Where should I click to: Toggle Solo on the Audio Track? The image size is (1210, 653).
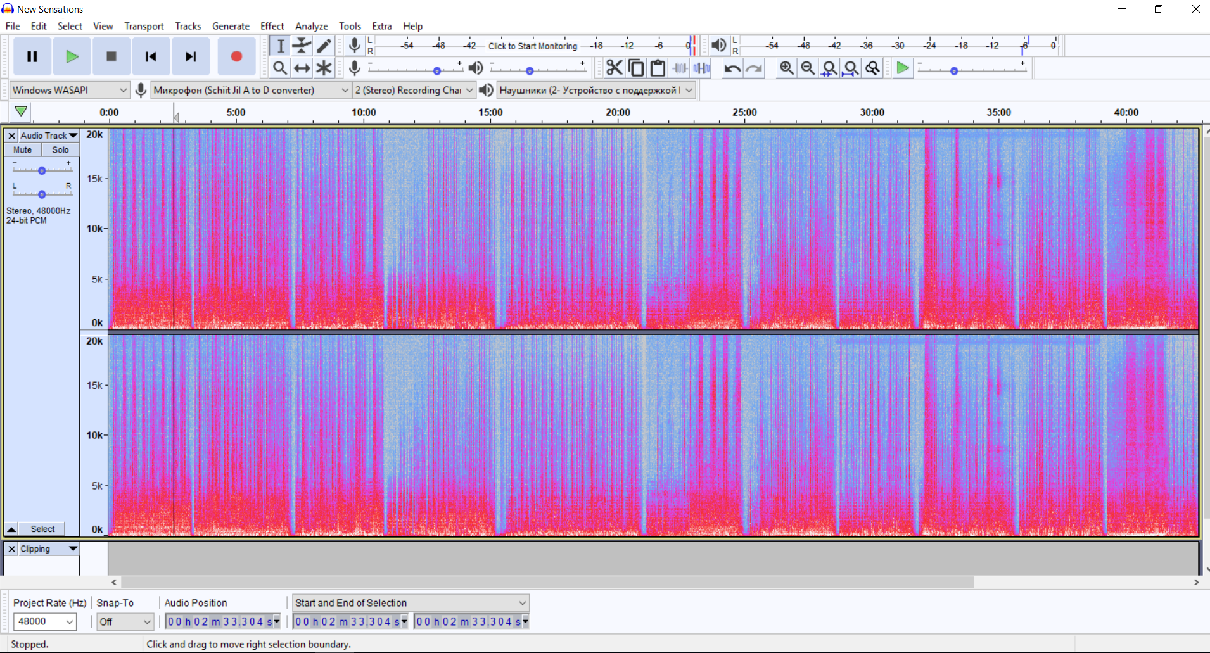[60, 150]
